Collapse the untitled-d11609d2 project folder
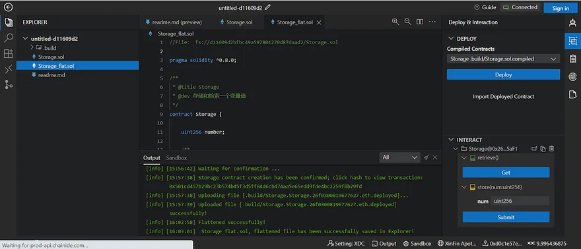 26,38
